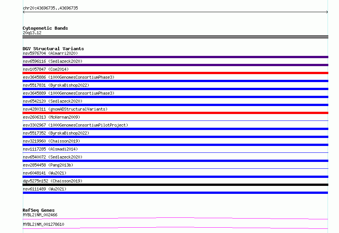Open nsv4280311 (gnomADStructuralVariants) label
The width and height of the screenshot is (339, 233).
(65, 109)
